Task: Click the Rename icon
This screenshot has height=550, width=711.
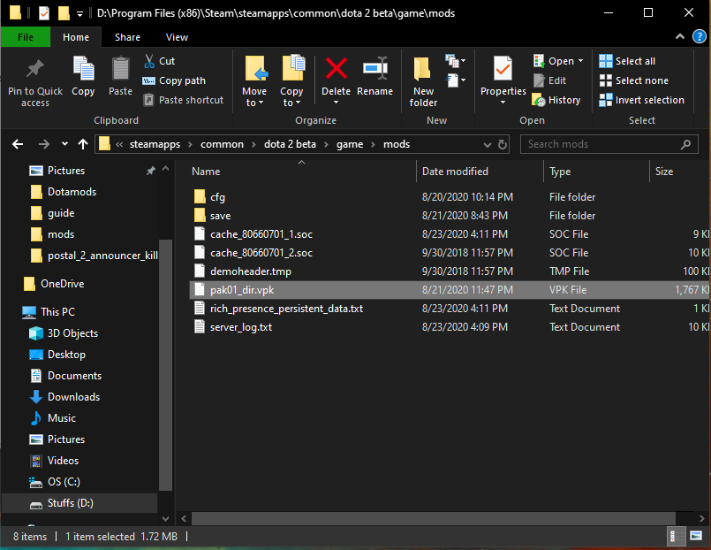Action: (x=375, y=68)
